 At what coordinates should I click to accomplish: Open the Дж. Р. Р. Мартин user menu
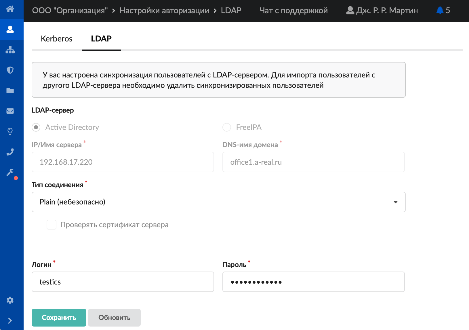(382, 11)
